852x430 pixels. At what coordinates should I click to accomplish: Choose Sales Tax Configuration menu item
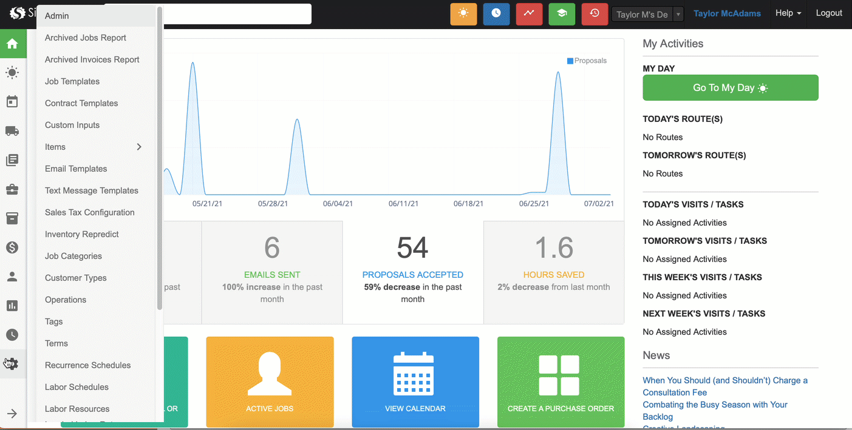click(x=90, y=212)
